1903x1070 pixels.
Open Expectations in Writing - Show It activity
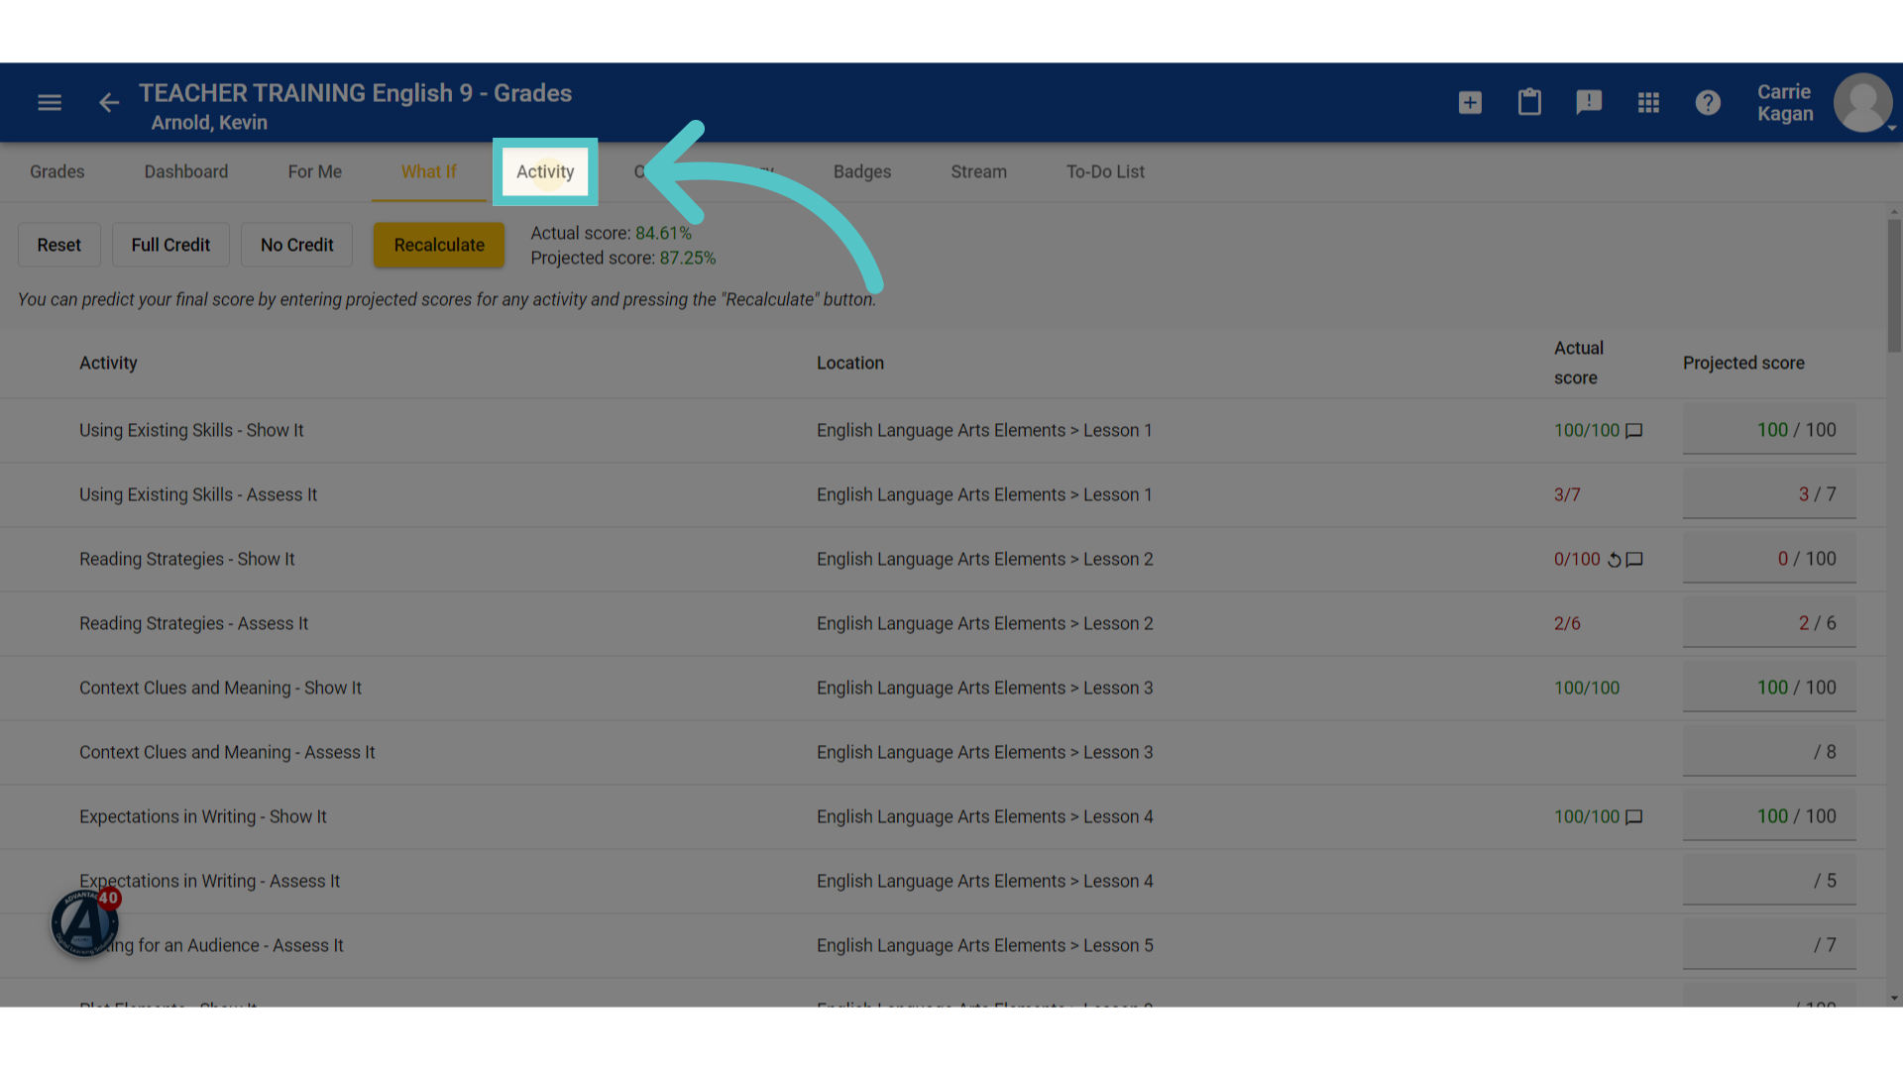203,817
